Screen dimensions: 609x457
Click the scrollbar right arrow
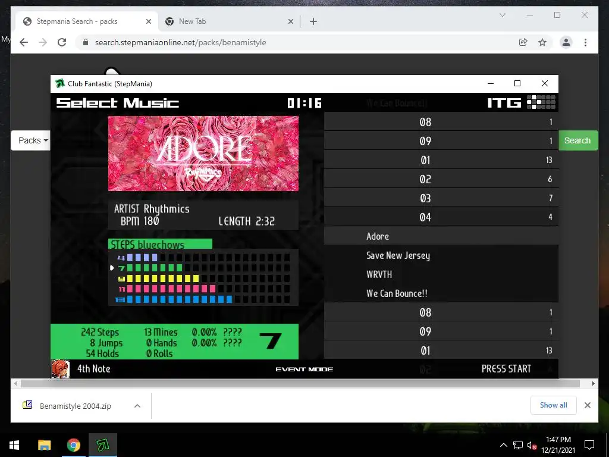(593, 384)
